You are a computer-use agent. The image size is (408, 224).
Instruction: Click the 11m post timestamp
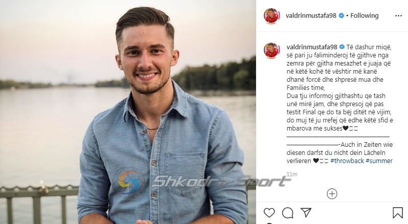(x=292, y=175)
